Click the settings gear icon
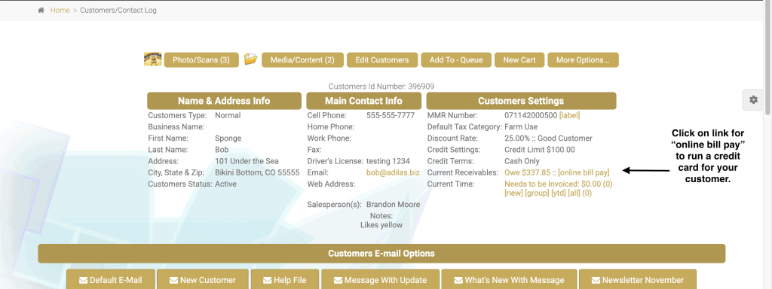This screenshot has height=289, width=772. click(753, 100)
